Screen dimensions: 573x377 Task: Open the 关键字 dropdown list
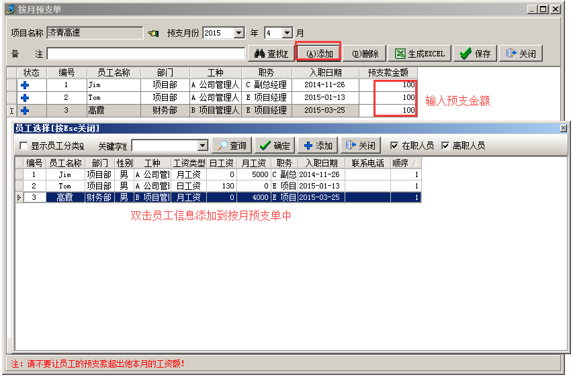pyautogui.click(x=203, y=146)
